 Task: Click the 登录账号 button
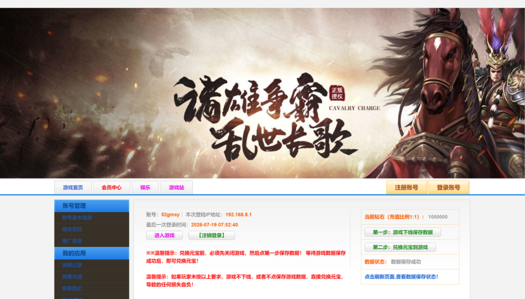[448, 188]
